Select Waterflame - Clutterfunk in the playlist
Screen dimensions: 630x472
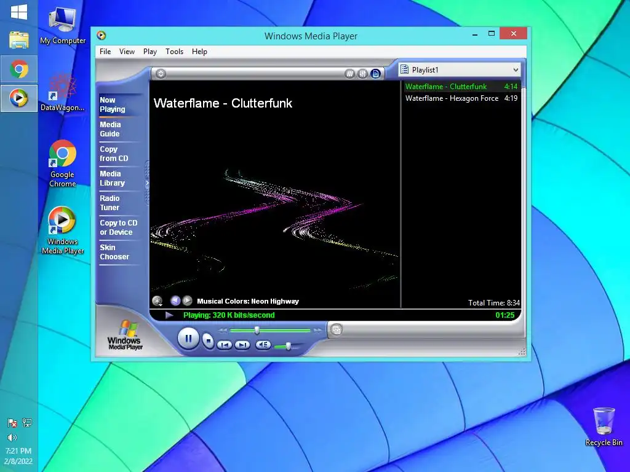click(x=461, y=86)
